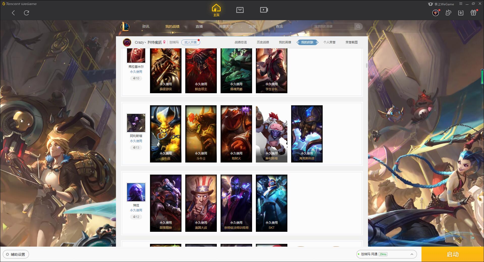Open the 学生会长 skin card

pyautogui.click(x=271, y=71)
